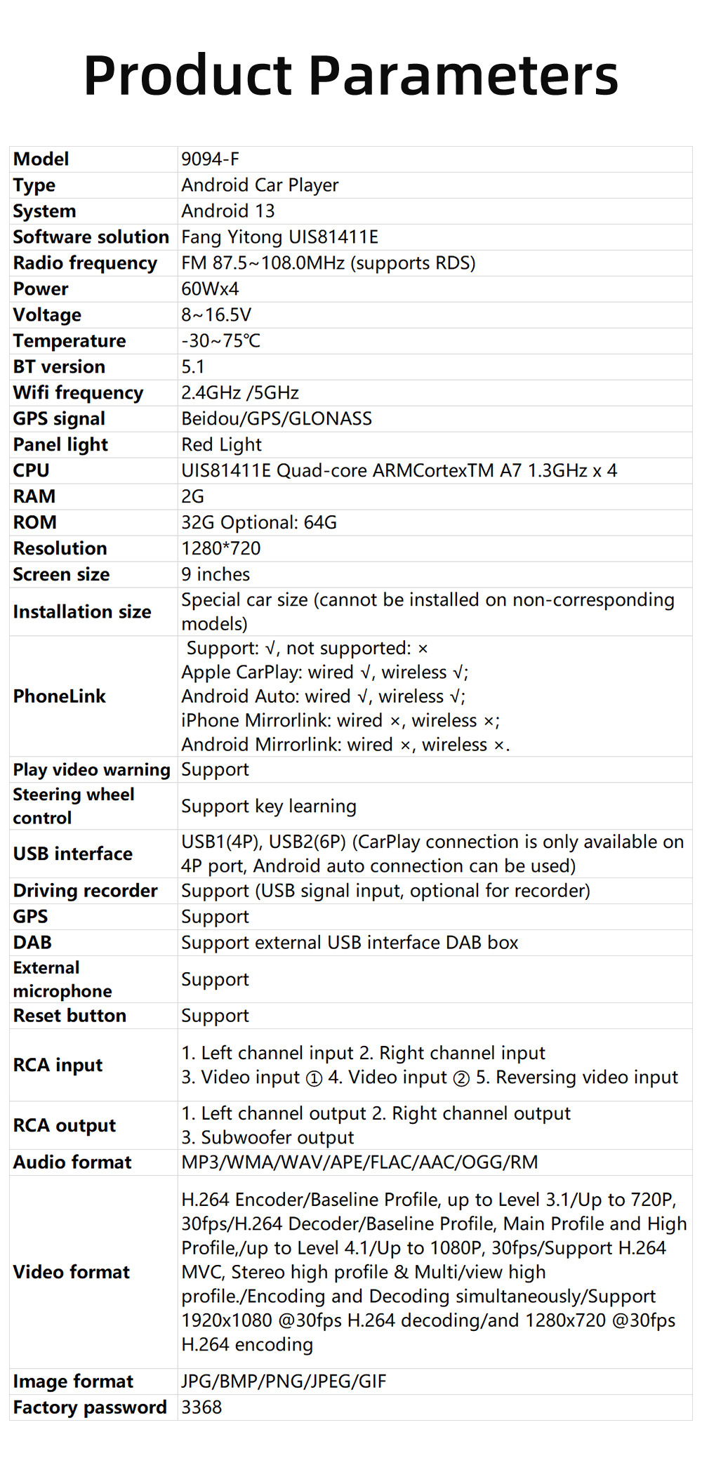Select the "Support external USB interface DAB box" text
The width and height of the screenshot is (702, 1465).
350,943
